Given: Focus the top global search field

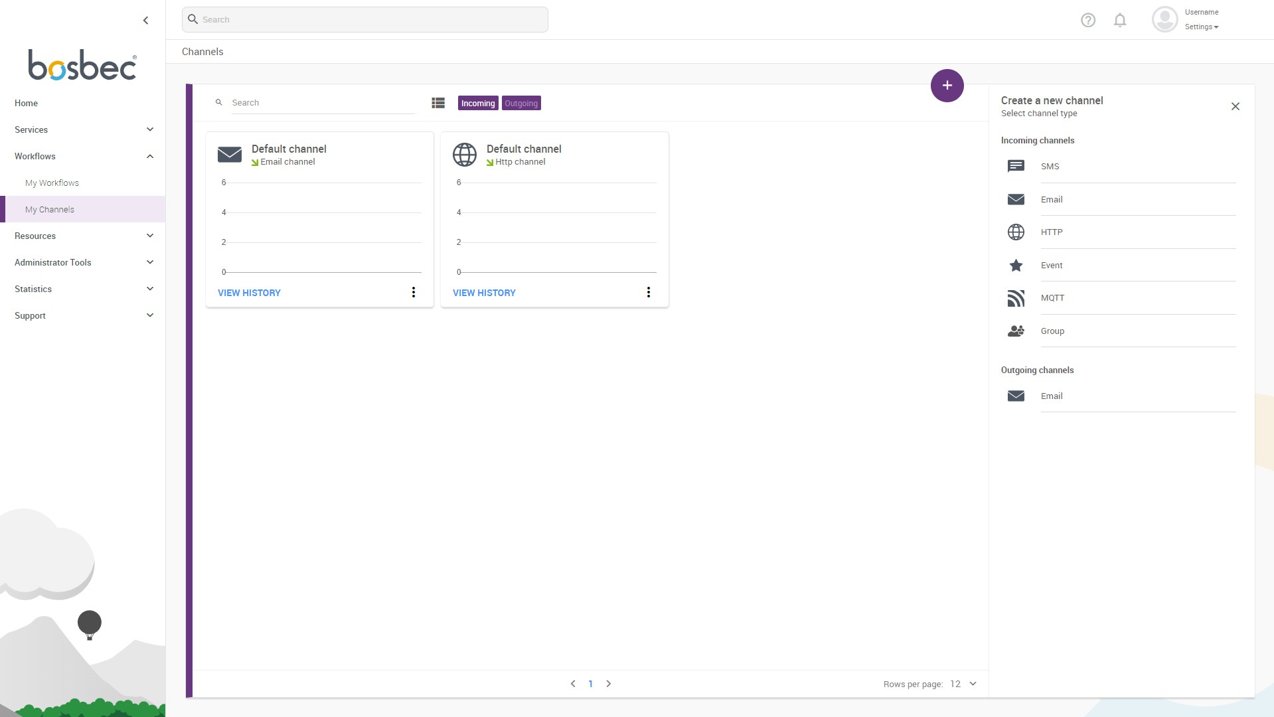Looking at the screenshot, I should [365, 19].
